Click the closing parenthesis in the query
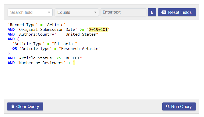 point(9,53)
